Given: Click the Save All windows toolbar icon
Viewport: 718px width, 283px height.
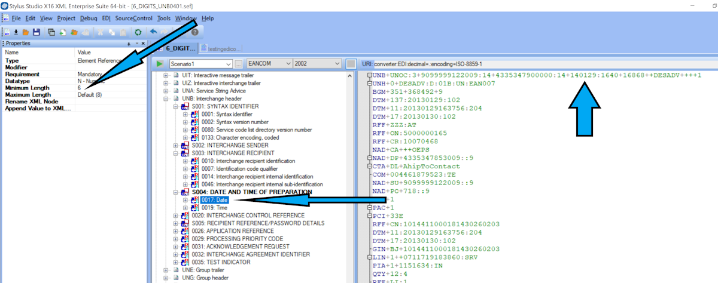Looking at the screenshot, I should click(51, 32).
